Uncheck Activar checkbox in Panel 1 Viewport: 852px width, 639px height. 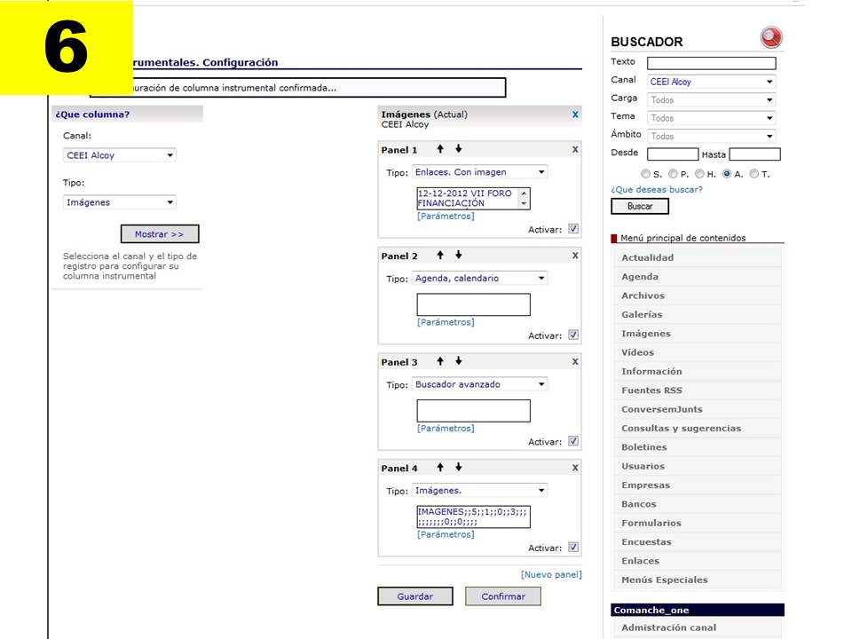(573, 229)
